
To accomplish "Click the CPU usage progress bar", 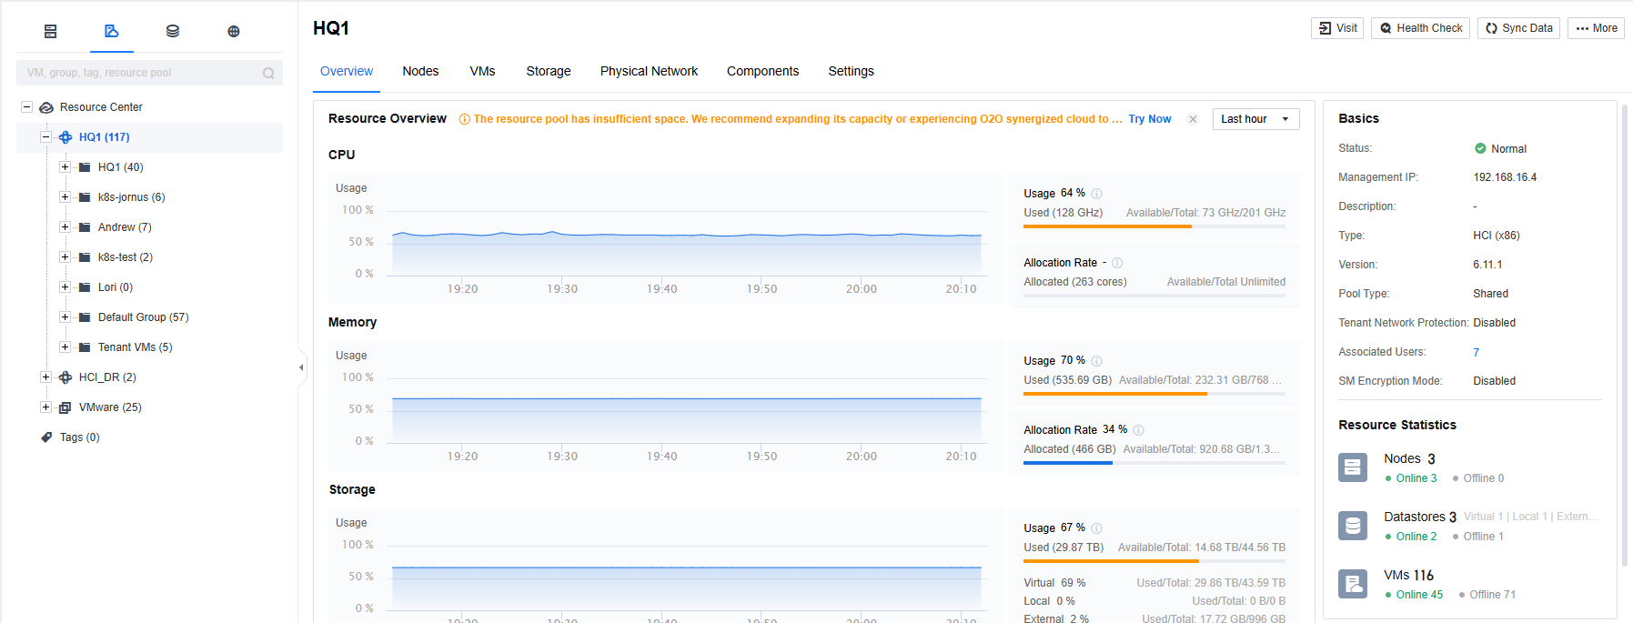I will coord(1154,226).
